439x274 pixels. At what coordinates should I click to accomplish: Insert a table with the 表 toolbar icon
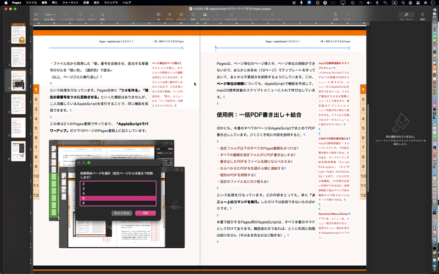[x=159, y=15]
